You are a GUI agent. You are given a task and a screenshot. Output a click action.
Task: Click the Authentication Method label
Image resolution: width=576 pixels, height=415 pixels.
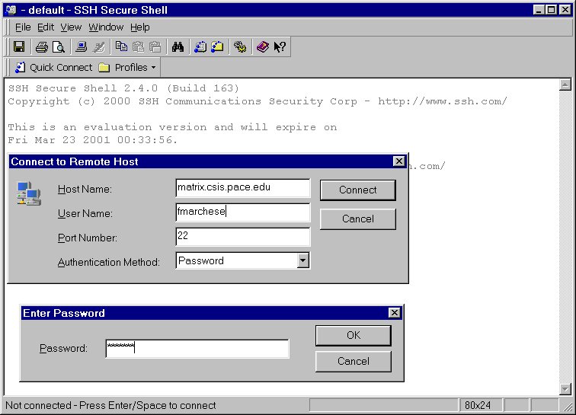point(109,262)
